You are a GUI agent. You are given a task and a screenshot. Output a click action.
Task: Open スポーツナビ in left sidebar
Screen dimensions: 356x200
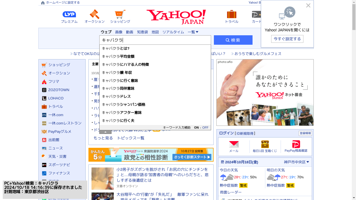(59, 165)
